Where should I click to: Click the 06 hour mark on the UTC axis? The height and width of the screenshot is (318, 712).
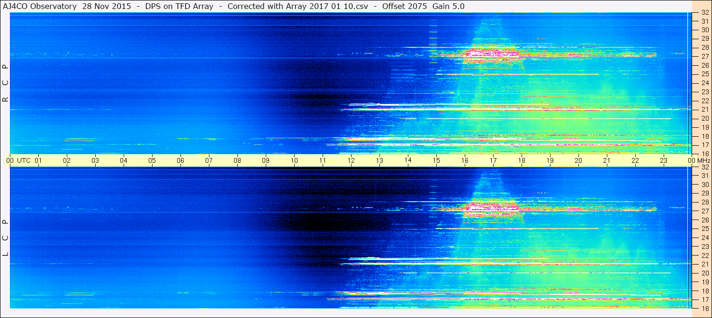[180, 160]
